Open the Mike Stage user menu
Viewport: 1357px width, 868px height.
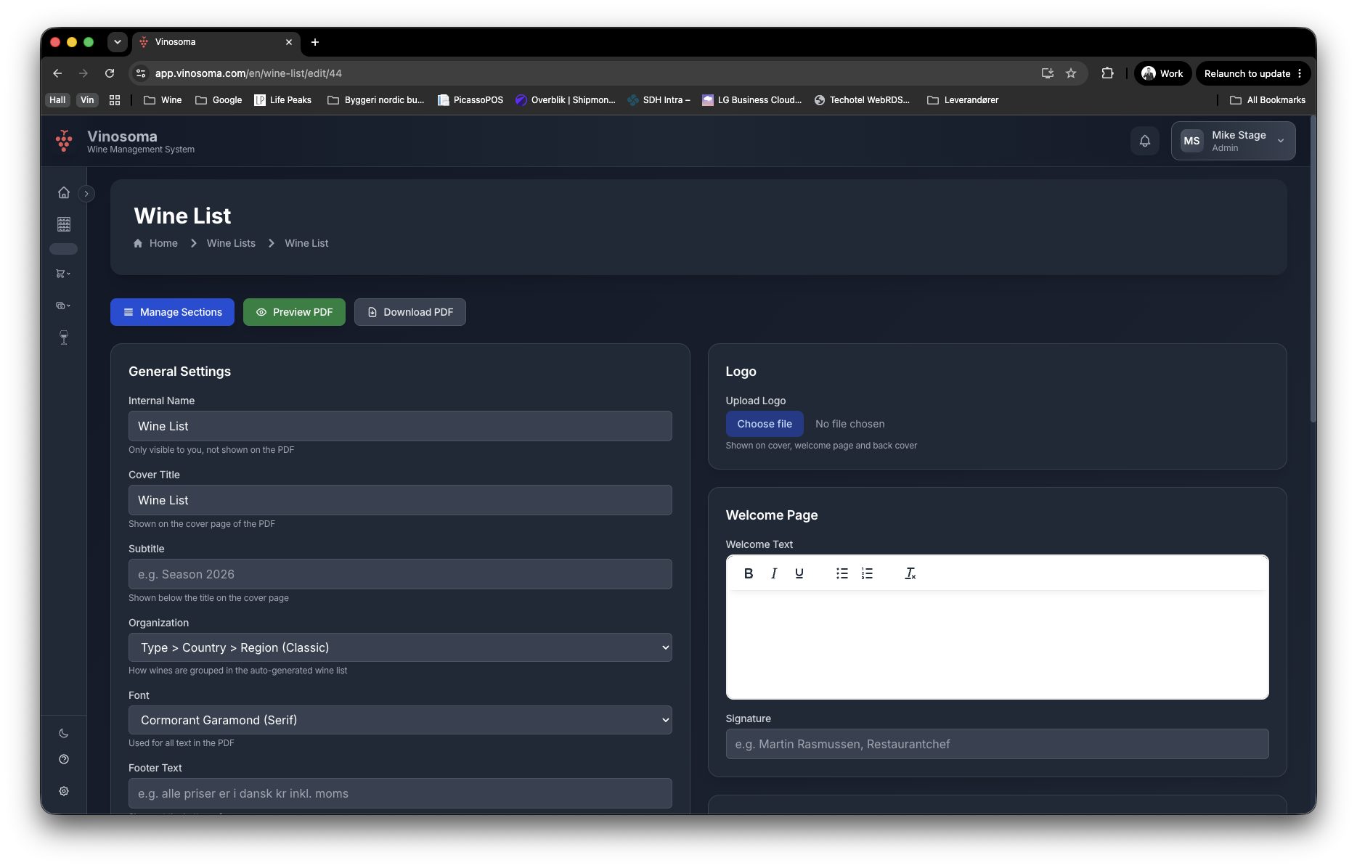1233,142
